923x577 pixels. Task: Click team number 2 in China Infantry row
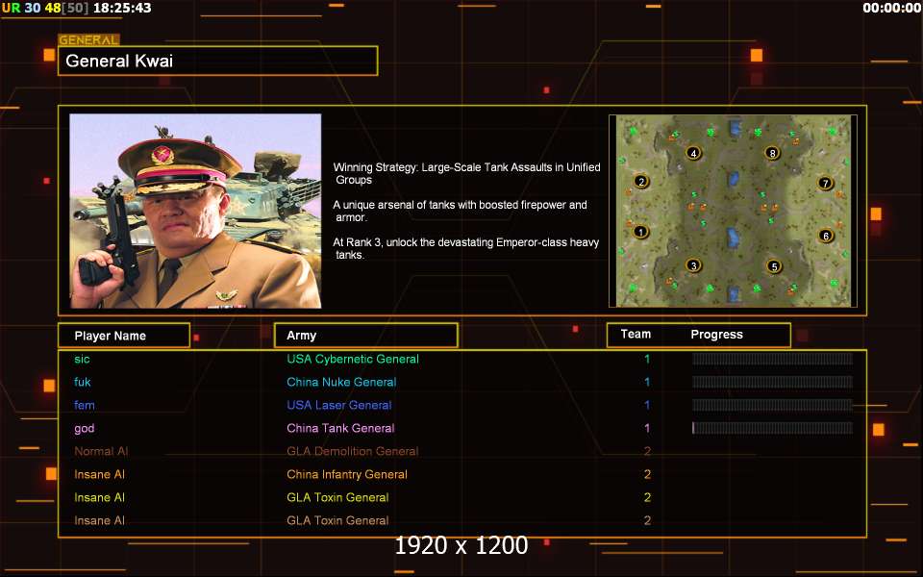tap(647, 474)
